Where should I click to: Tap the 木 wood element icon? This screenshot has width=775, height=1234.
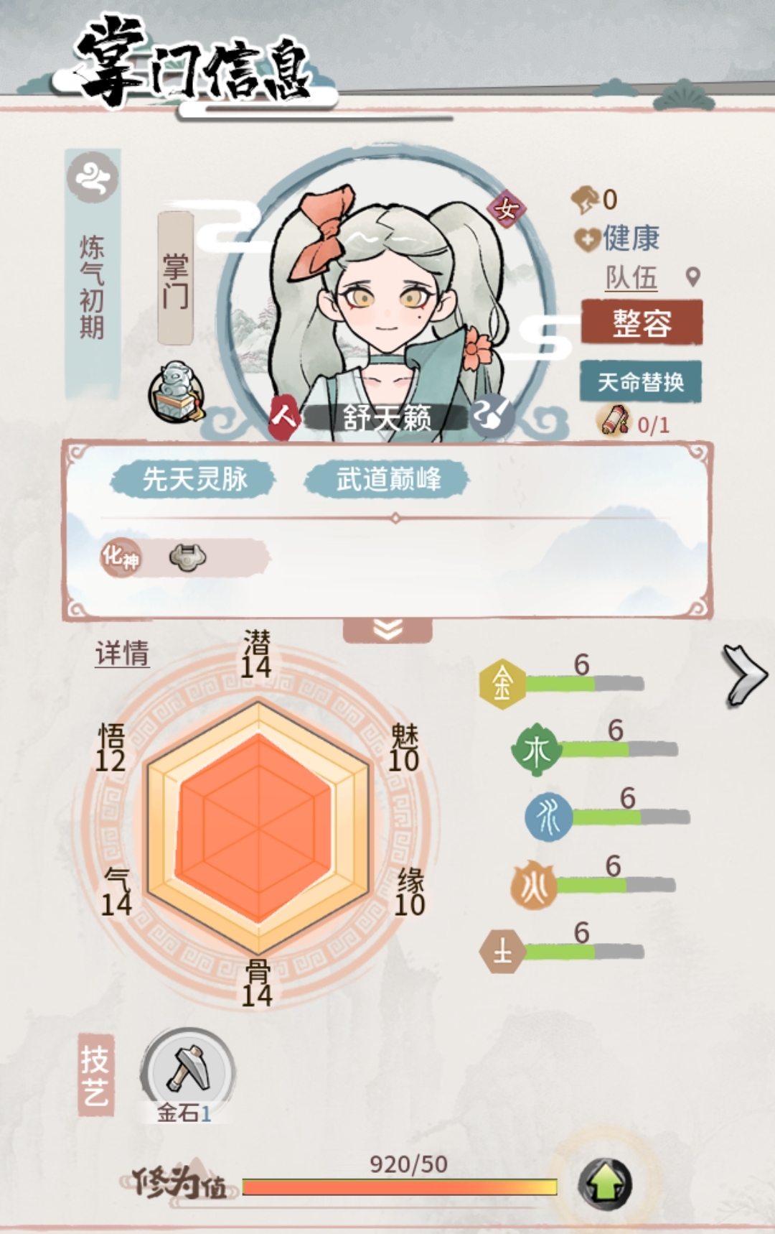coord(536,750)
